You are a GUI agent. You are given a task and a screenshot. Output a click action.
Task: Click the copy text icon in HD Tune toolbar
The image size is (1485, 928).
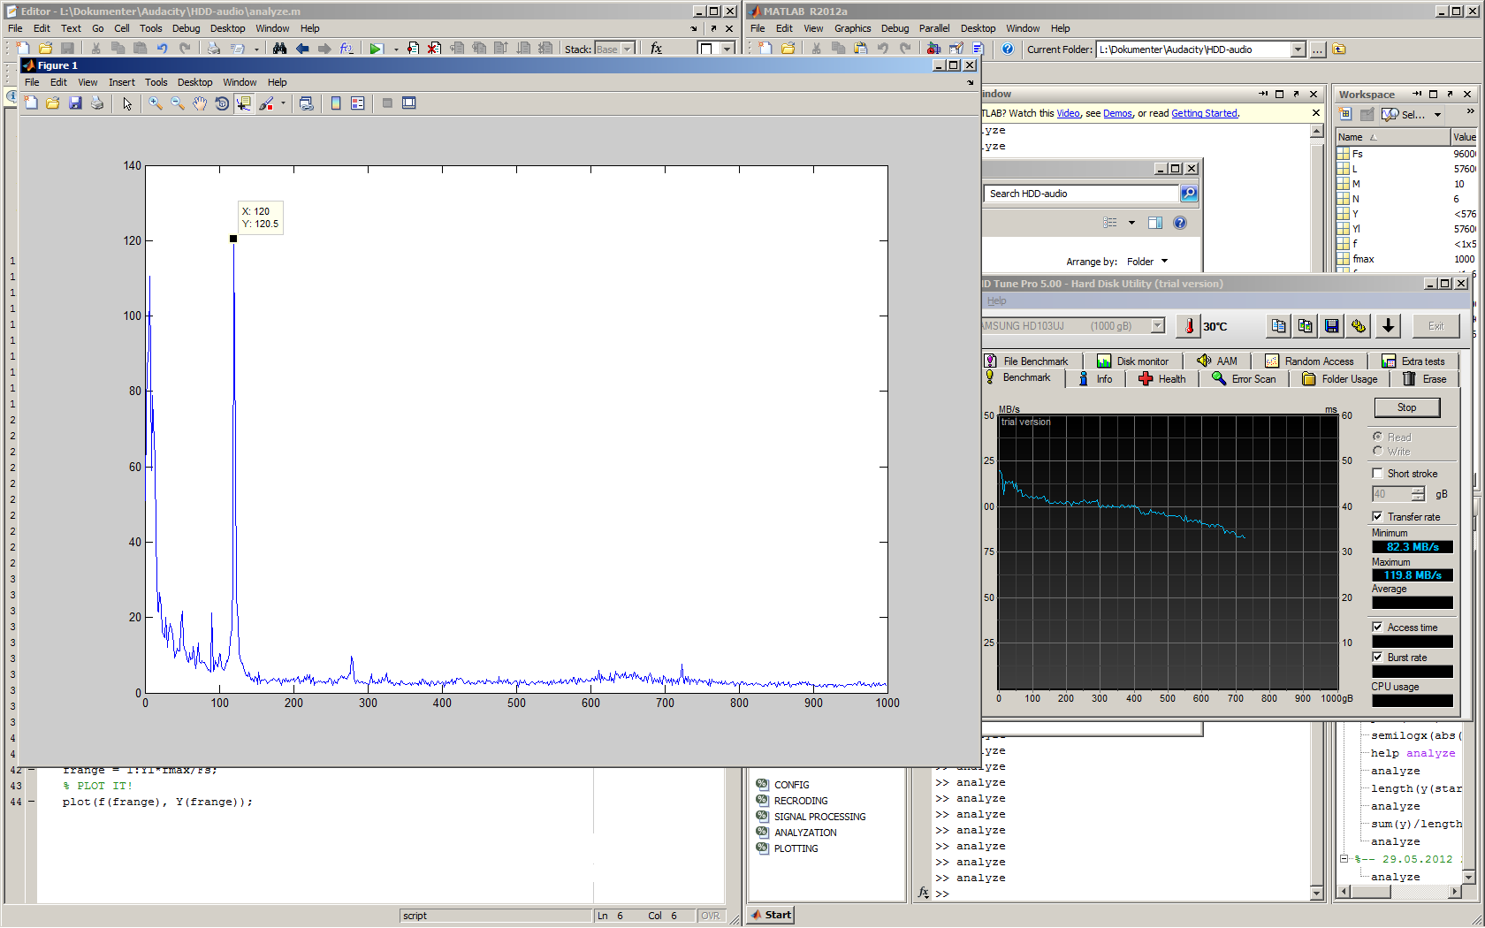[x=1279, y=326]
